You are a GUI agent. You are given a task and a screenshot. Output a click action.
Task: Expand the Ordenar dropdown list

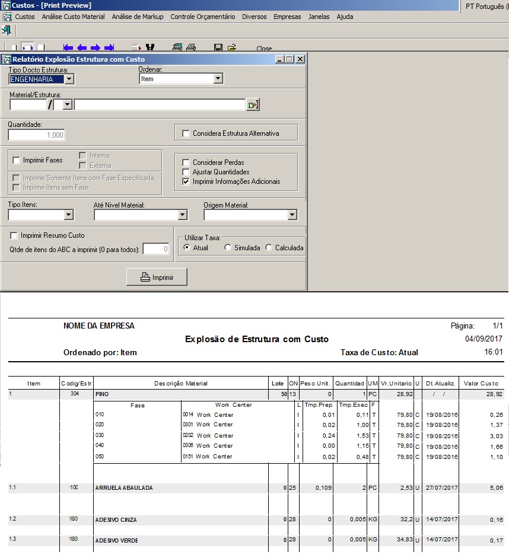(218, 79)
